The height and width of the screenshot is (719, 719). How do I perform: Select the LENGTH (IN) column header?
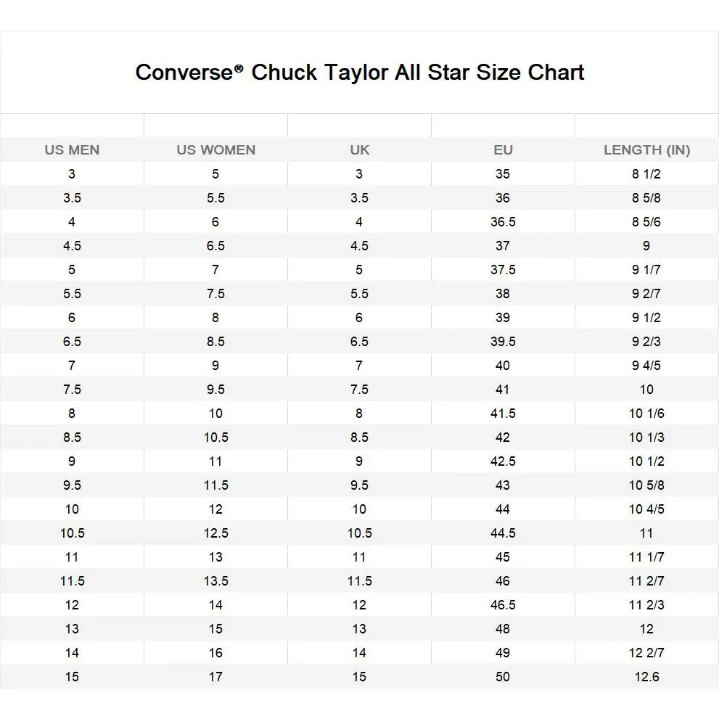[x=646, y=150]
